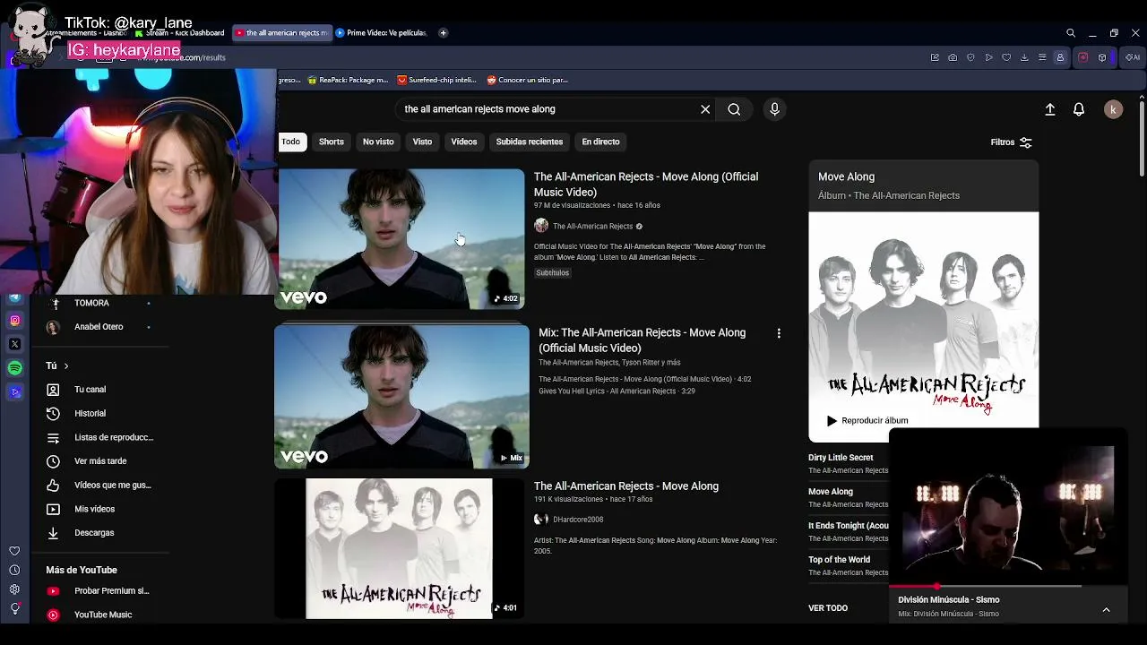Image resolution: width=1147 pixels, height=645 pixels.
Task: Select the En directo filter chip
Action: pyautogui.click(x=600, y=142)
